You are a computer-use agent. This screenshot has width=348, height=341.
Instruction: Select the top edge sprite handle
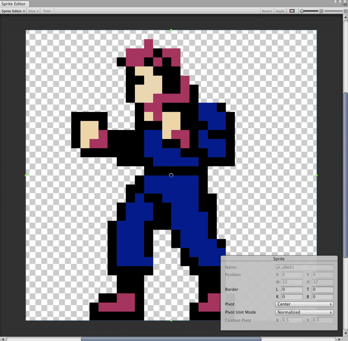171,30
